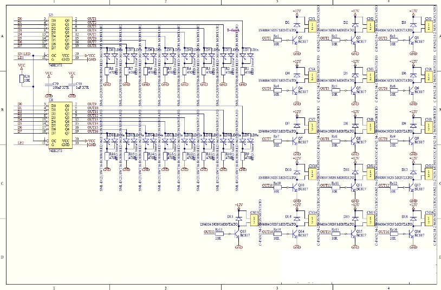
Task: Click capacitor C29 100nF X7R
Action: (x=49, y=84)
